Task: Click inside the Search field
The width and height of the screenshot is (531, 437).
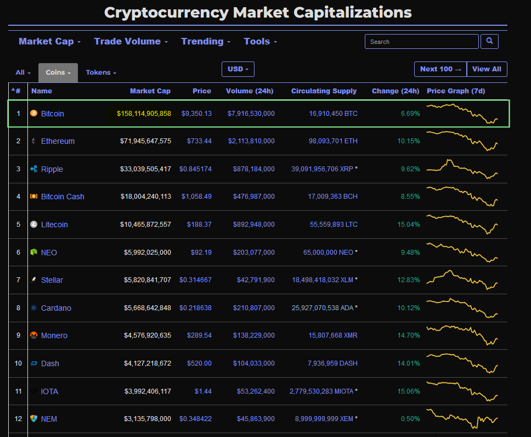Action: 422,41
